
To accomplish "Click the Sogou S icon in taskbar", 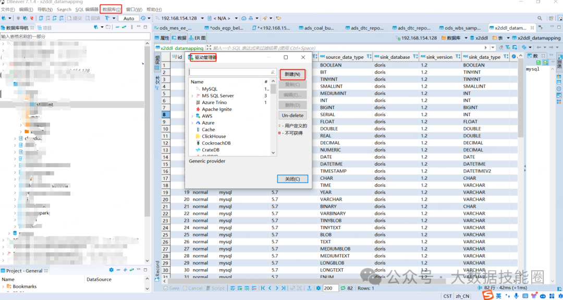I will [487, 296].
